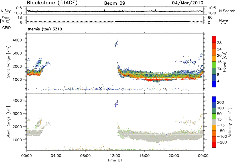Viewport: 235px width, 162px height.
Task: Select the N.Sky legend label
Action: (x=6, y=11)
